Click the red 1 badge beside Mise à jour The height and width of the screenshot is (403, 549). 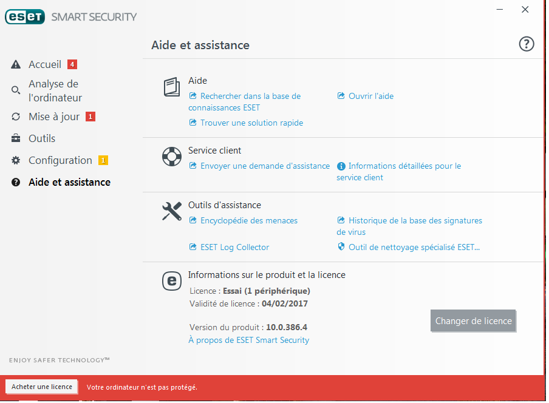(90, 117)
